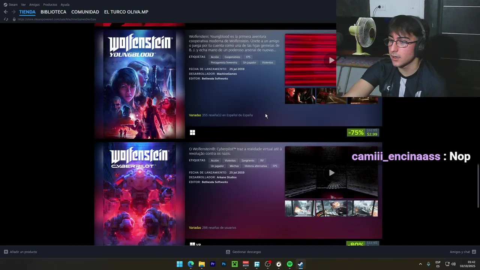Open the Steam menu
Image resolution: width=480 pixels, height=270 pixels.
coord(13,4)
